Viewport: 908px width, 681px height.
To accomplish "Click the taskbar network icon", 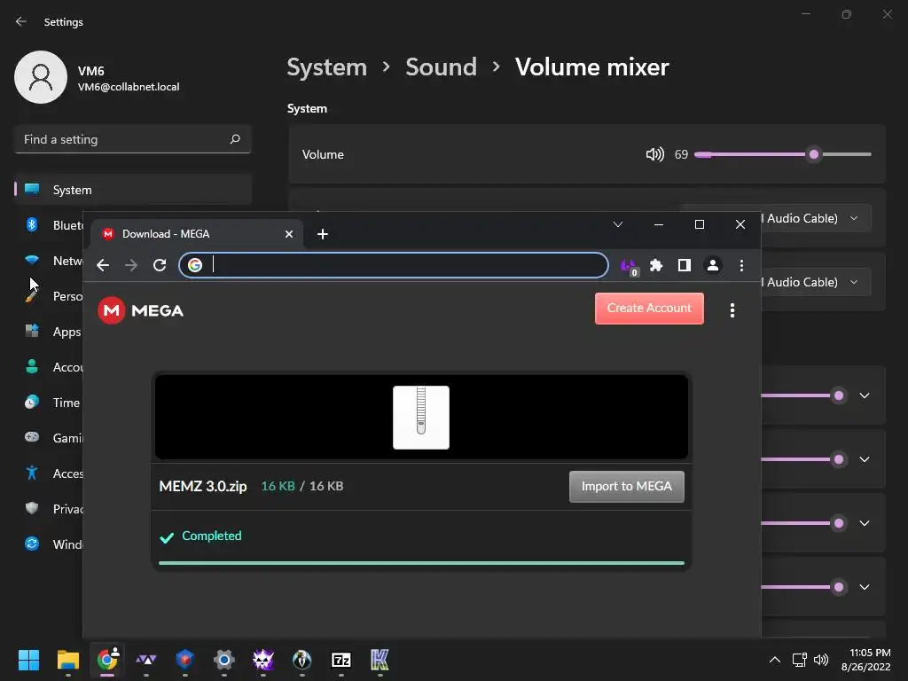I will 800,660.
